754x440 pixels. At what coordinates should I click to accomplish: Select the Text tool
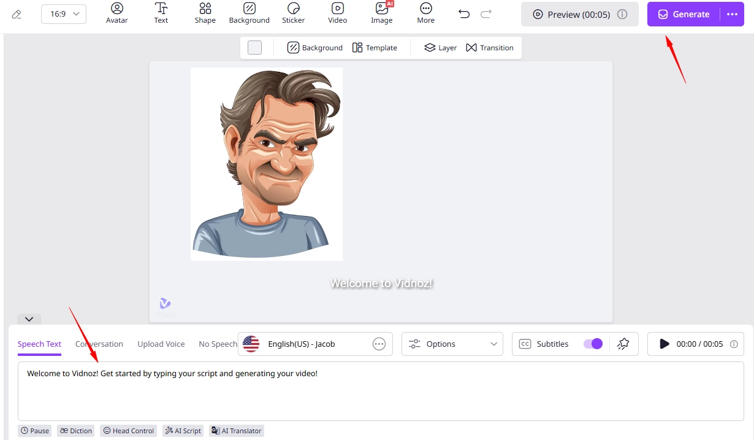point(161,14)
